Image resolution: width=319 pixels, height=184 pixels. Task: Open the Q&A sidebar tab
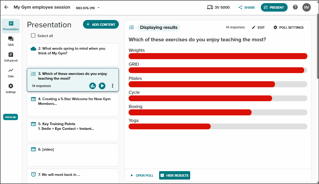11,41
